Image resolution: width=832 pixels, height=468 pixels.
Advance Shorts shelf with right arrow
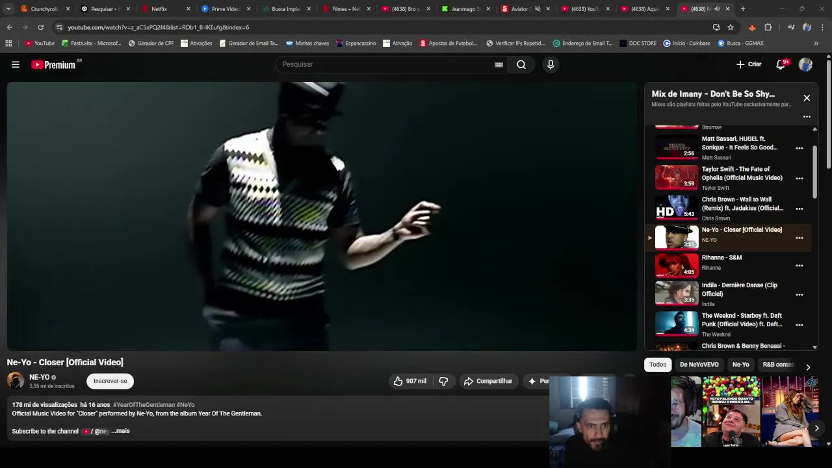pos(816,428)
